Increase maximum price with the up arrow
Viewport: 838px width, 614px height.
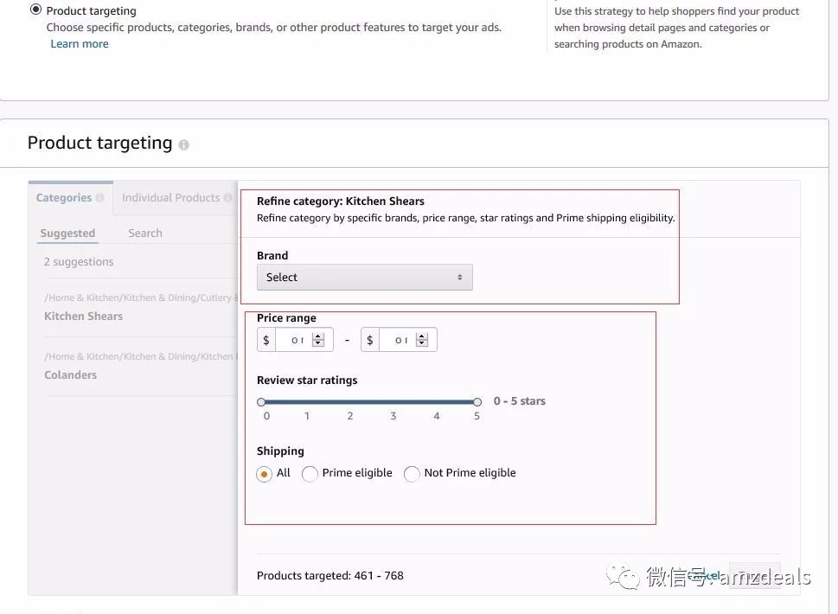click(422, 336)
